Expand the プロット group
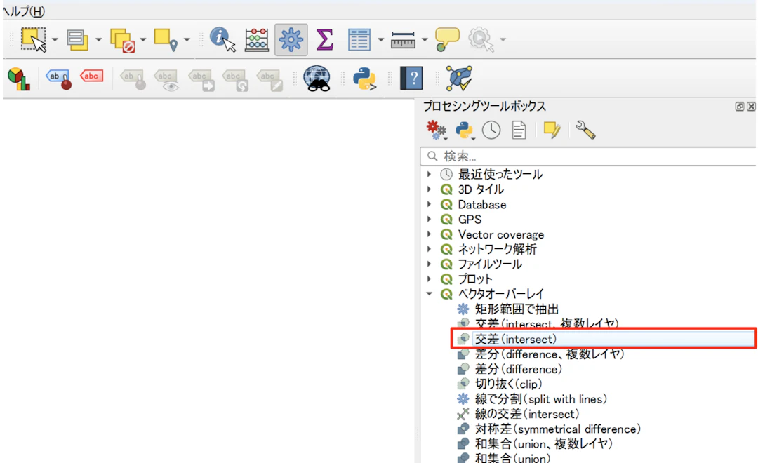Image resolution: width=758 pixels, height=463 pixels. coord(429,279)
